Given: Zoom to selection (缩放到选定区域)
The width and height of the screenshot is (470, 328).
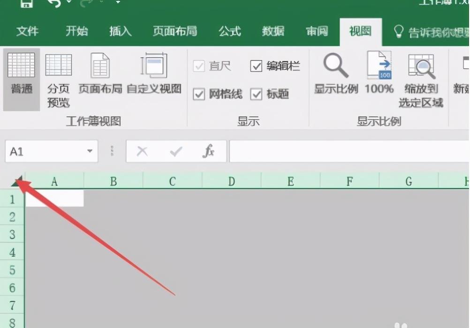Looking at the screenshot, I should pos(421,80).
